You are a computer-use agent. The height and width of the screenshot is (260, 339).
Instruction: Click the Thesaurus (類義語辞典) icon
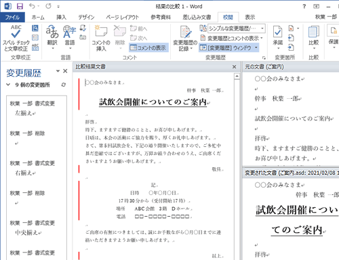pyautogui.click(x=35, y=37)
